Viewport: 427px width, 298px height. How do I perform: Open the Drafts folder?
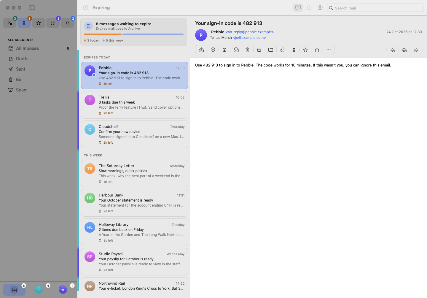point(39,59)
